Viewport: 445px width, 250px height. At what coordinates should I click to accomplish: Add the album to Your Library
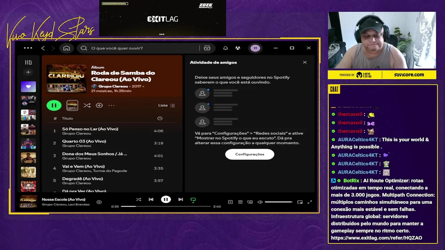click(99, 105)
